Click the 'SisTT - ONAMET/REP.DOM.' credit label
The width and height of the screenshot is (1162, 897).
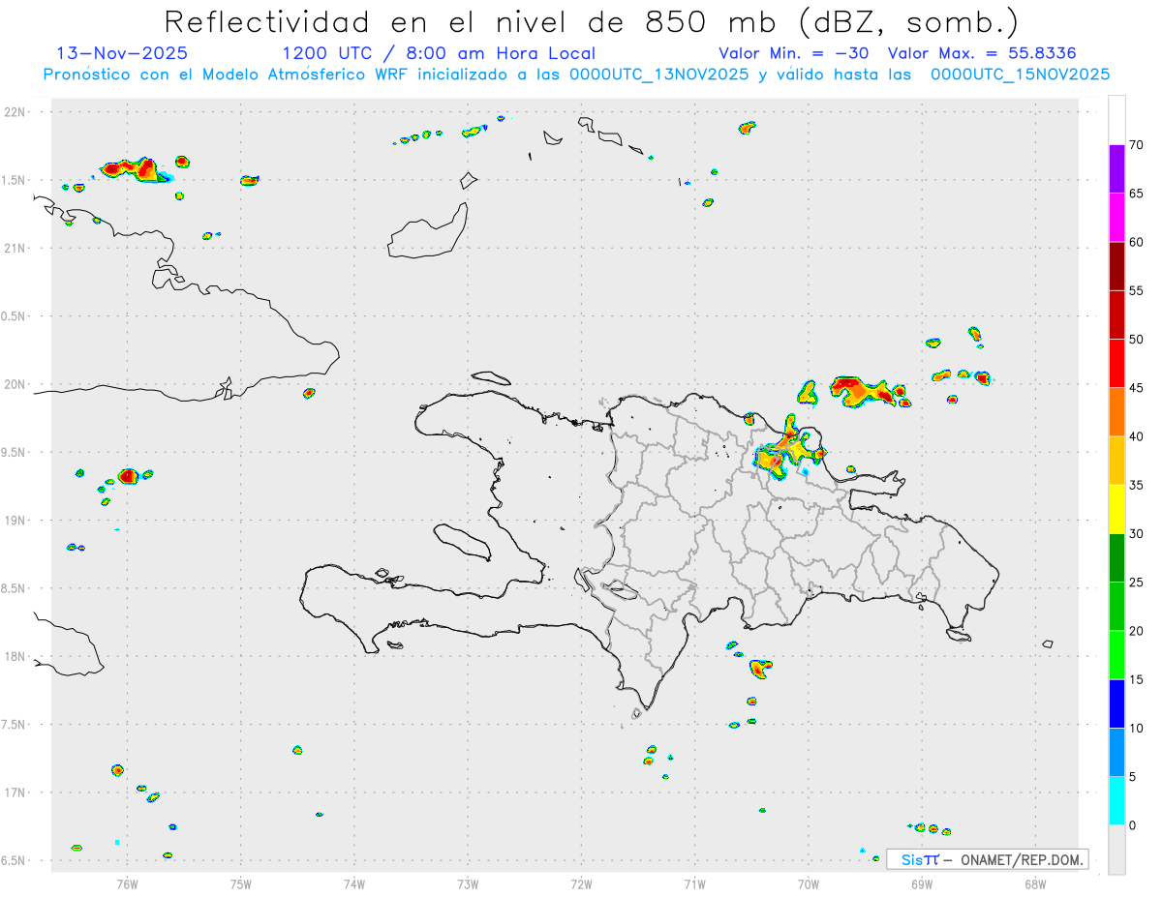989,859
